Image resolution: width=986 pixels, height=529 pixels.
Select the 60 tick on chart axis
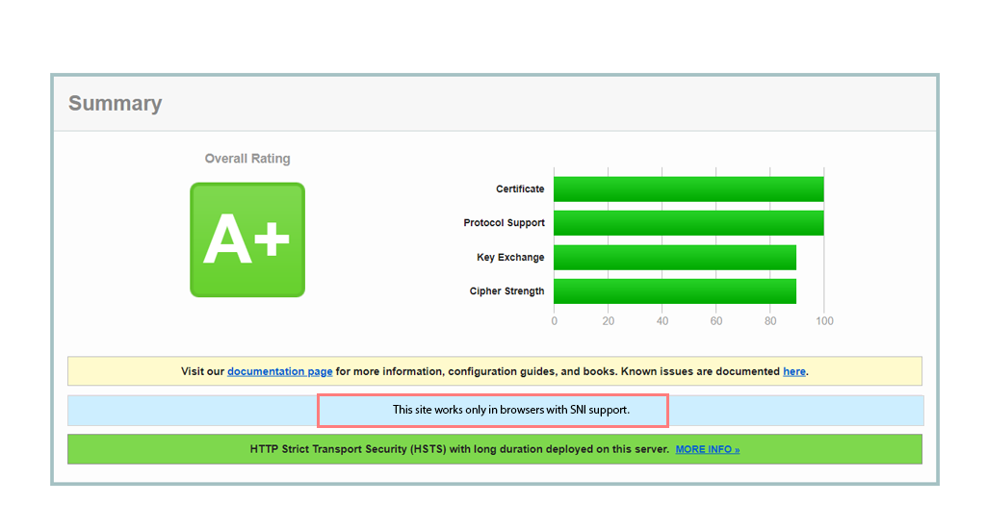(x=715, y=321)
